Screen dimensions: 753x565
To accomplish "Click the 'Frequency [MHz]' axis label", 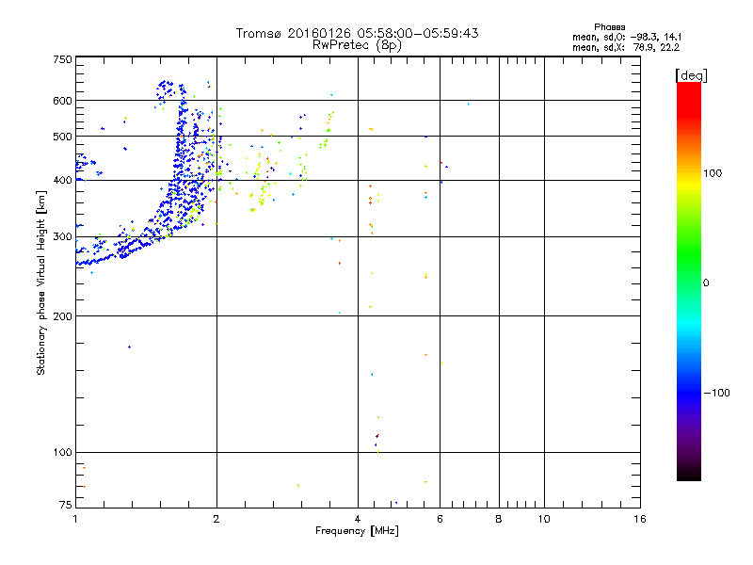I will pos(357,531).
